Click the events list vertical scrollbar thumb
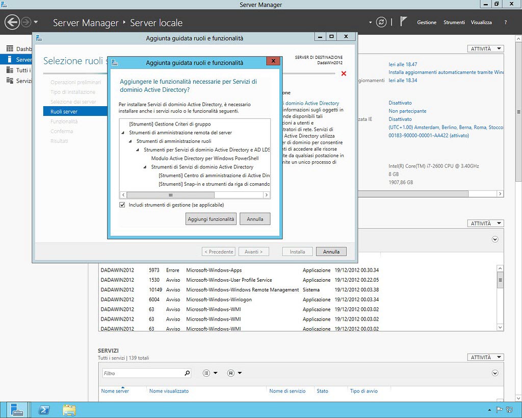Screen dimensions: 522x418 point(500,280)
